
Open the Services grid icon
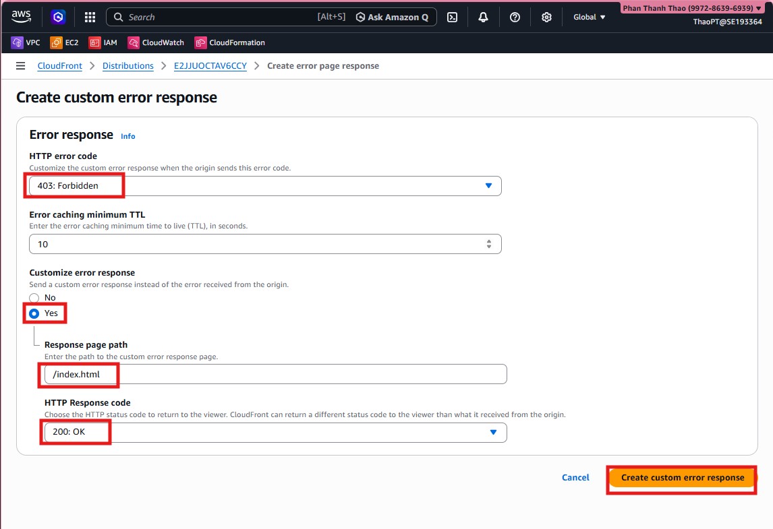pyautogui.click(x=90, y=17)
